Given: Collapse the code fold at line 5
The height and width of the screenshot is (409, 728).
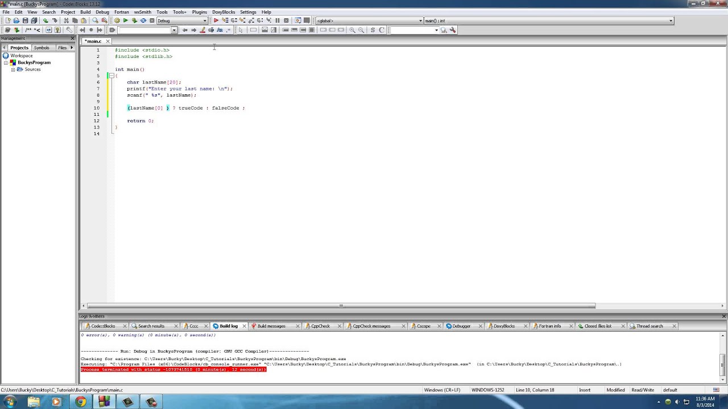Looking at the screenshot, I should pyautogui.click(x=112, y=76).
